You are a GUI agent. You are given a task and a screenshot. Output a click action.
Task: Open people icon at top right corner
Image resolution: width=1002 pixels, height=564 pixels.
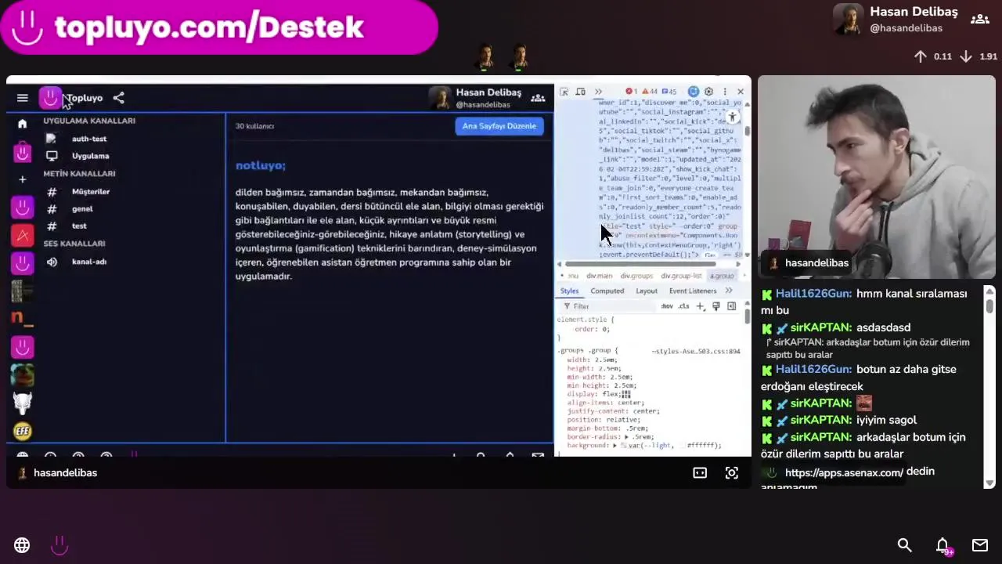[x=979, y=19]
